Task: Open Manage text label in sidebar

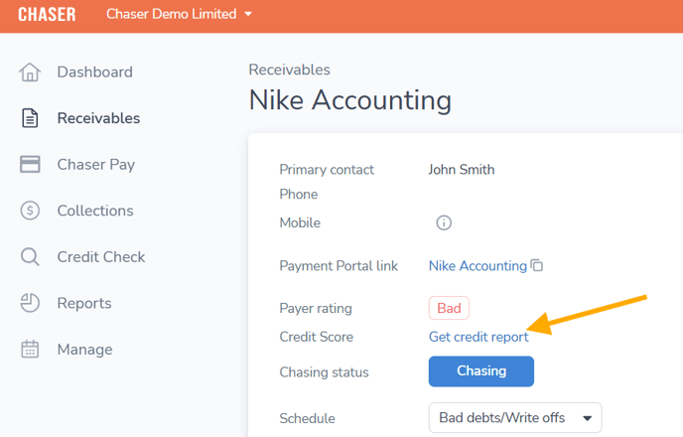Action: pyautogui.click(x=84, y=350)
